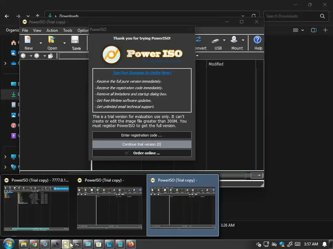Click the muted volume tray icon

pos(259,244)
